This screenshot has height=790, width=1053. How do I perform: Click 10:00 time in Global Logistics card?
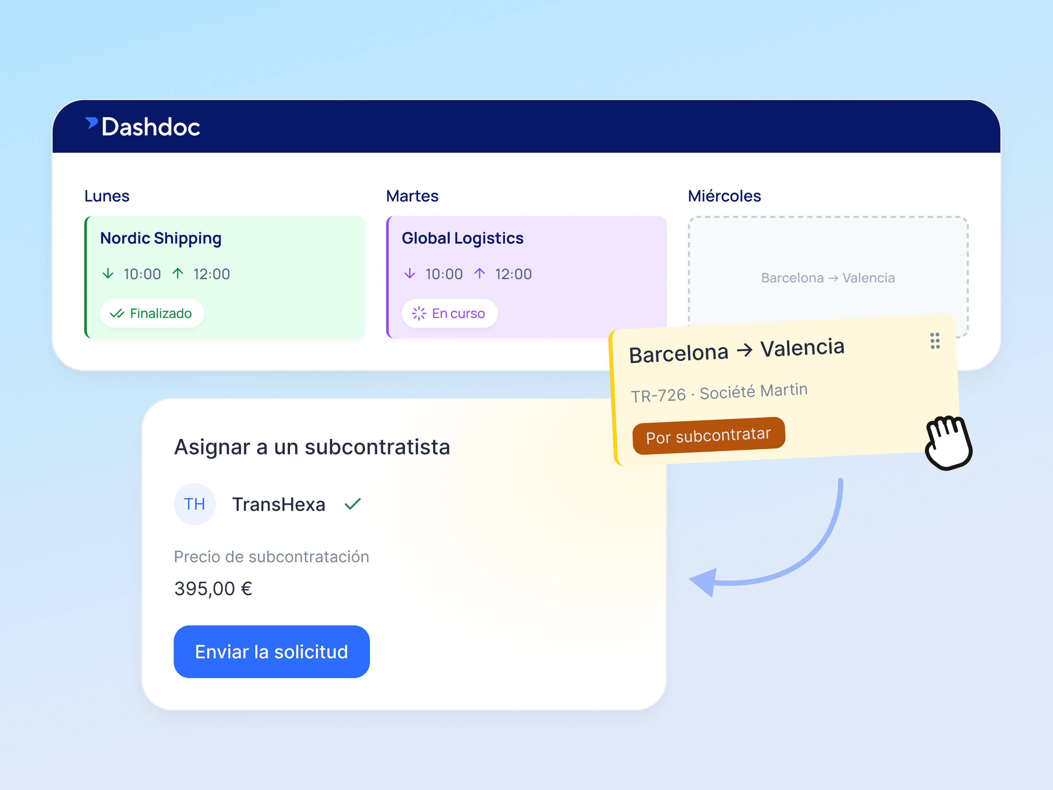tap(444, 274)
